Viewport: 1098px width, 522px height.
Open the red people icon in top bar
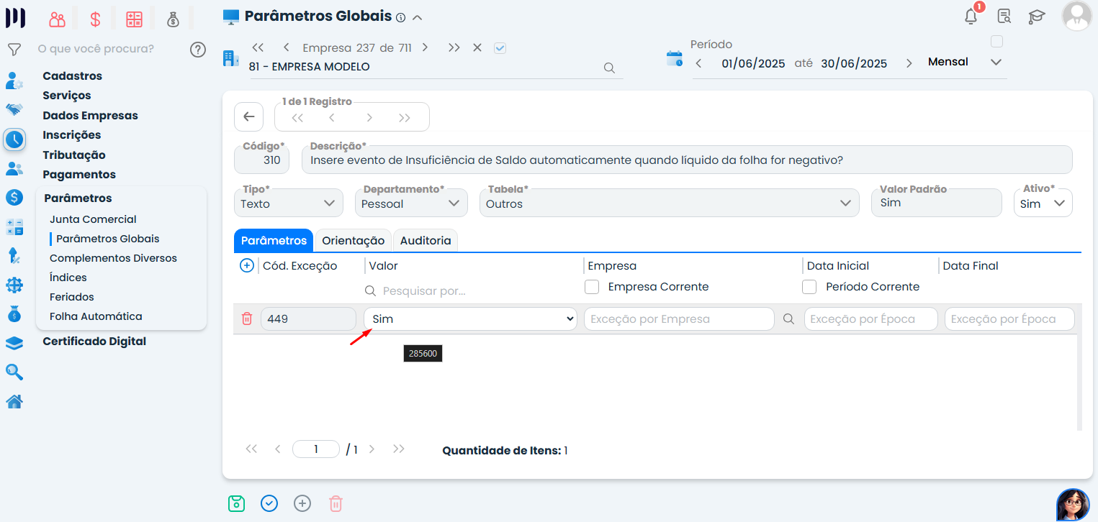point(57,19)
